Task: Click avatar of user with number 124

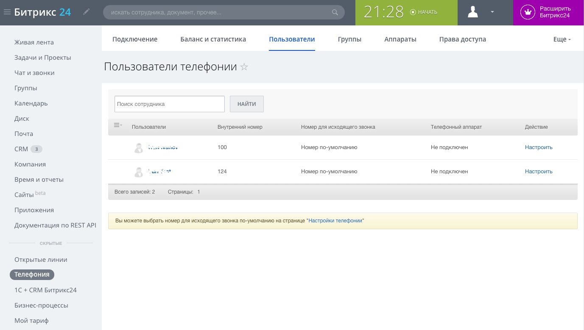Action: tap(139, 172)
